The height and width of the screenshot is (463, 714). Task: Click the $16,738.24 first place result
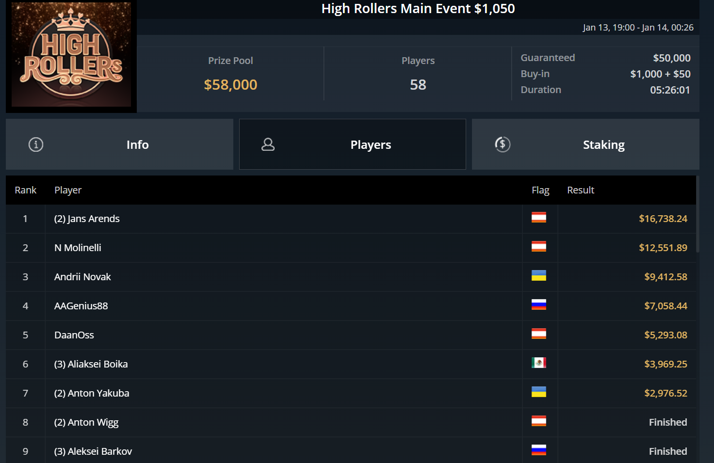tap(663, 219)
